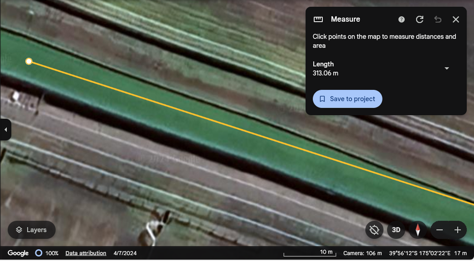Click the crossed-out rotation icon near 3D
This screenshot has height=261, width=474.
374,230
